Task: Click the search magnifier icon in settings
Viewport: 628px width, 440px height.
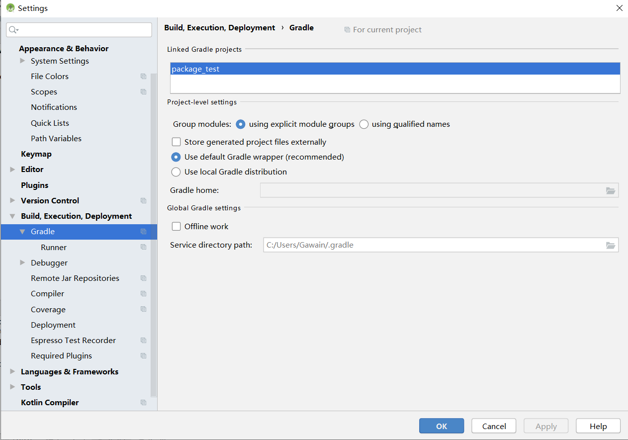Action: coord(13,30)
